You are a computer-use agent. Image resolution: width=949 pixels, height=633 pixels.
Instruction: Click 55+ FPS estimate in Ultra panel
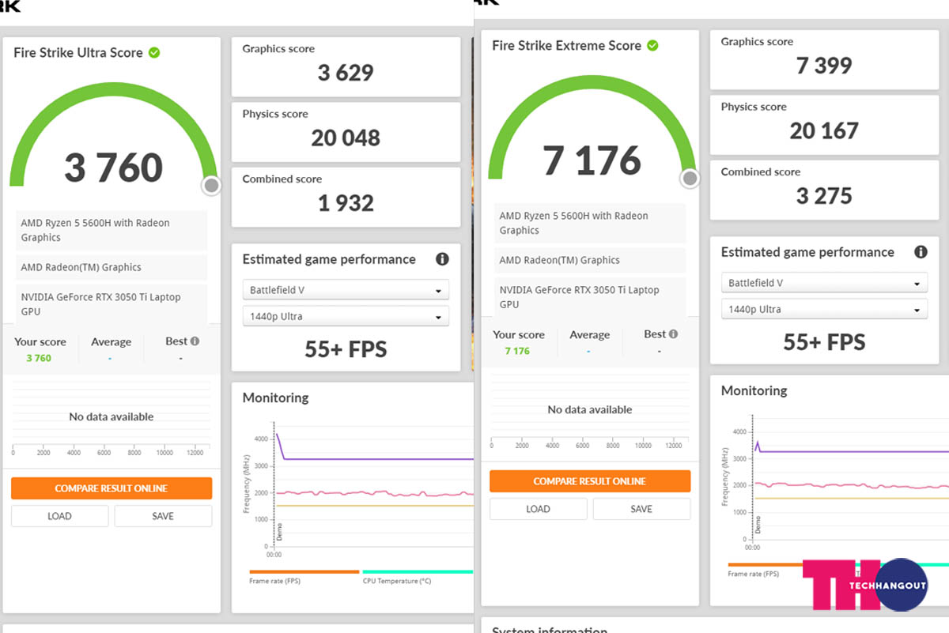pos(346,349)
